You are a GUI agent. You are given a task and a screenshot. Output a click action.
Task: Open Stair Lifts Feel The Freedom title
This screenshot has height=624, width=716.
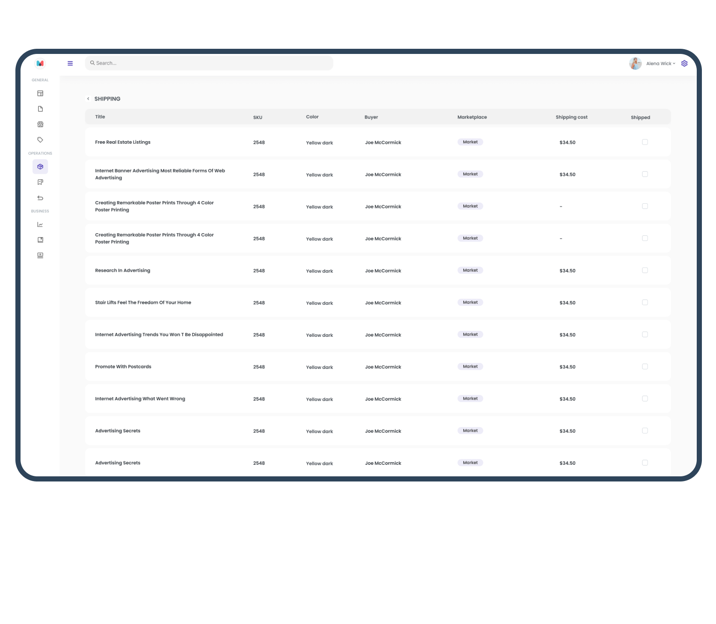pos(143,303)
